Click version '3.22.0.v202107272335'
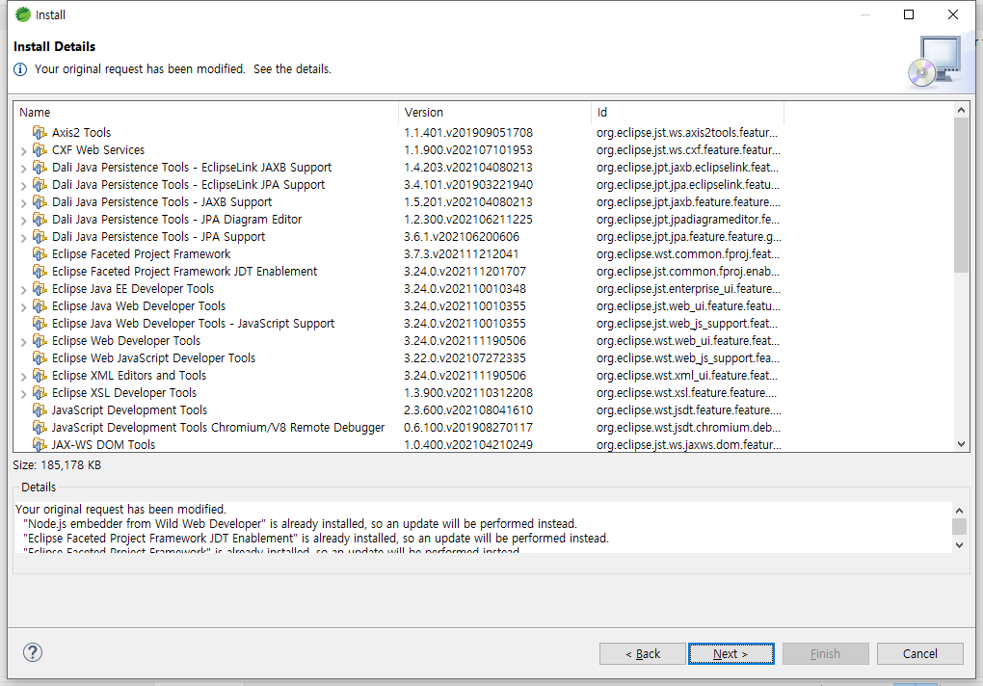The width and height of the screenshot is (983, 686). tap(465, 358)
